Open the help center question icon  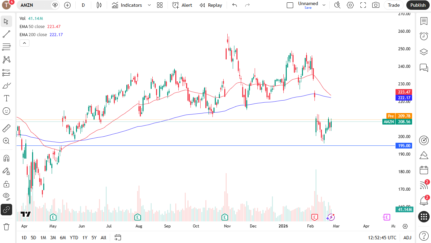[424, 235]
